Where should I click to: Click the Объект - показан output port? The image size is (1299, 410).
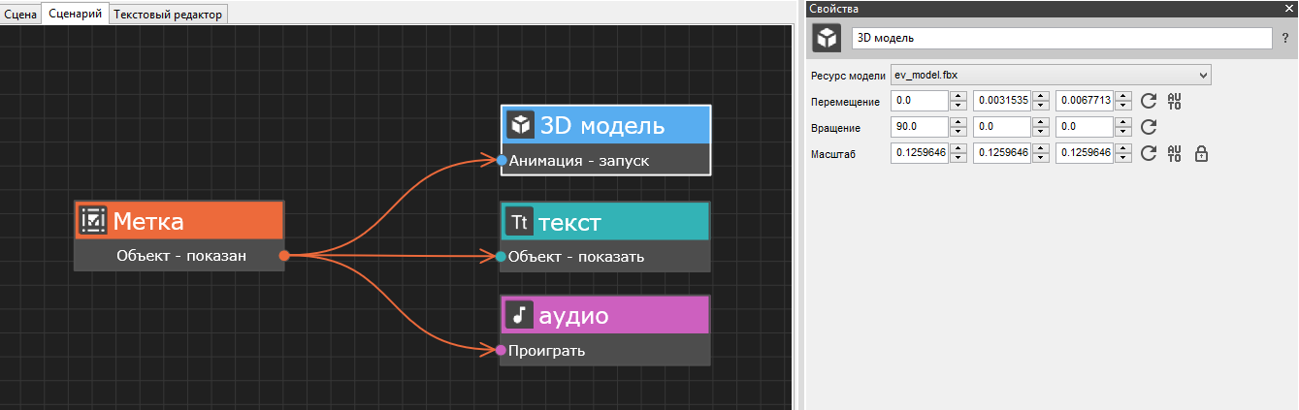[x=284, y=256]
